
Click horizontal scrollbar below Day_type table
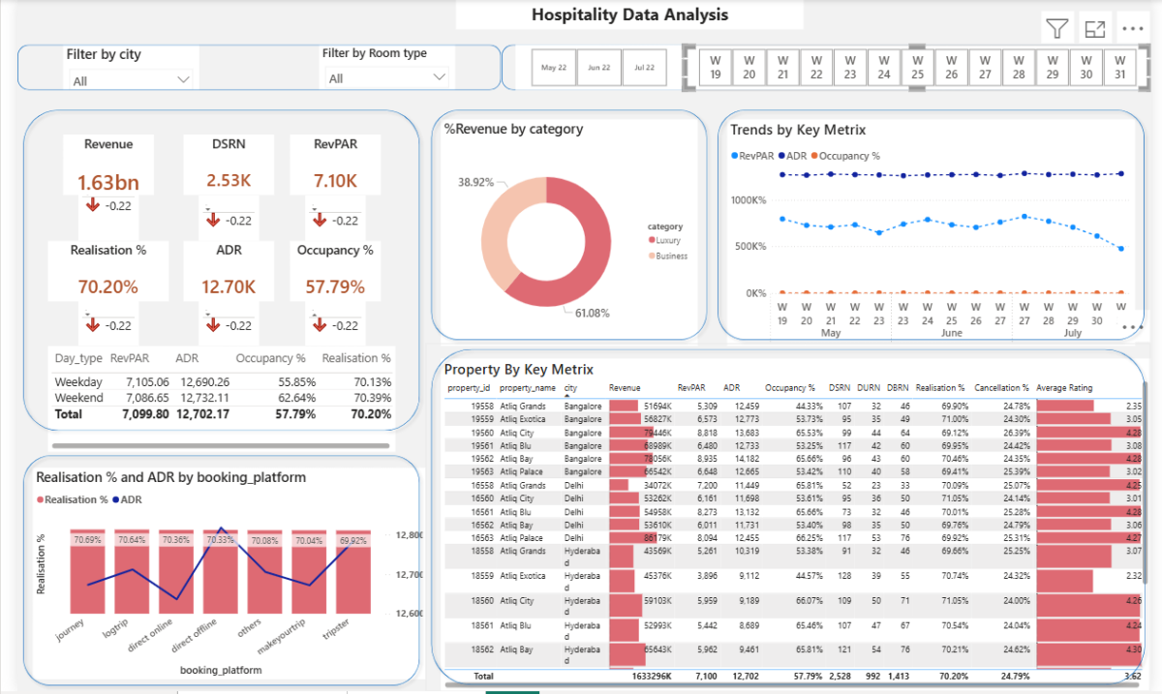tap(221, 446)
